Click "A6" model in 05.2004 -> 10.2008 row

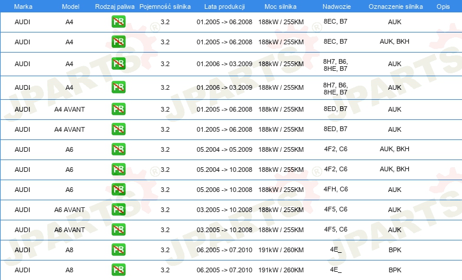coord(69,170)
